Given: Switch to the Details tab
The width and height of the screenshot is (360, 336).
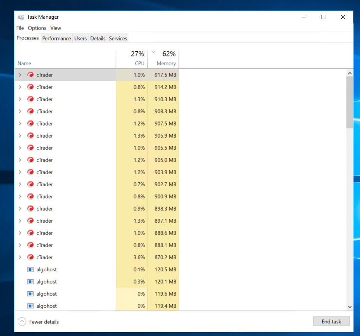Looking at the screenshot, I should (98, 39).
